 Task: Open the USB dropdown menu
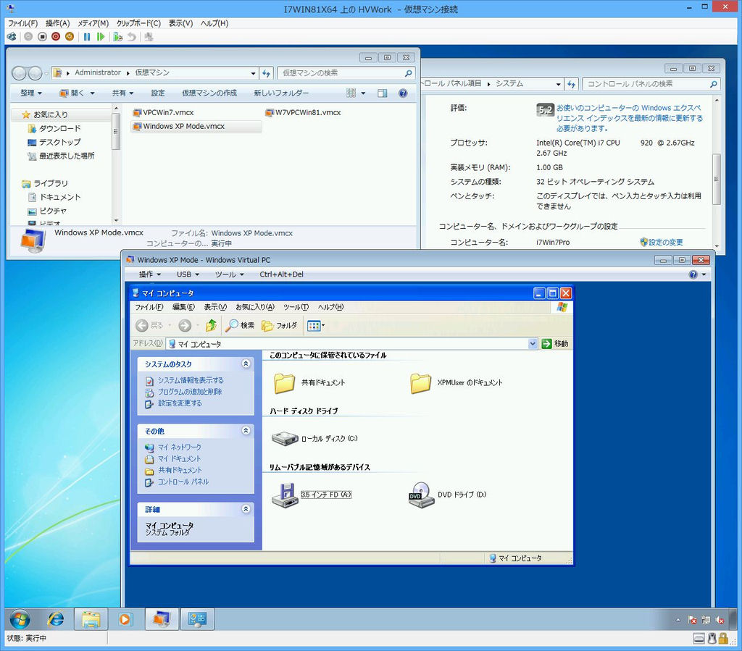[x=188, y=274]
